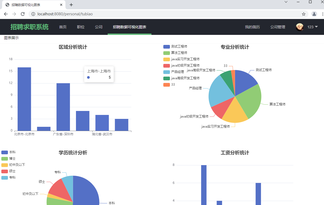Viewport: 324px width, 205px height.
Task: Click the 北京市-北京市 bar
Action: click(x=24, y=99)
